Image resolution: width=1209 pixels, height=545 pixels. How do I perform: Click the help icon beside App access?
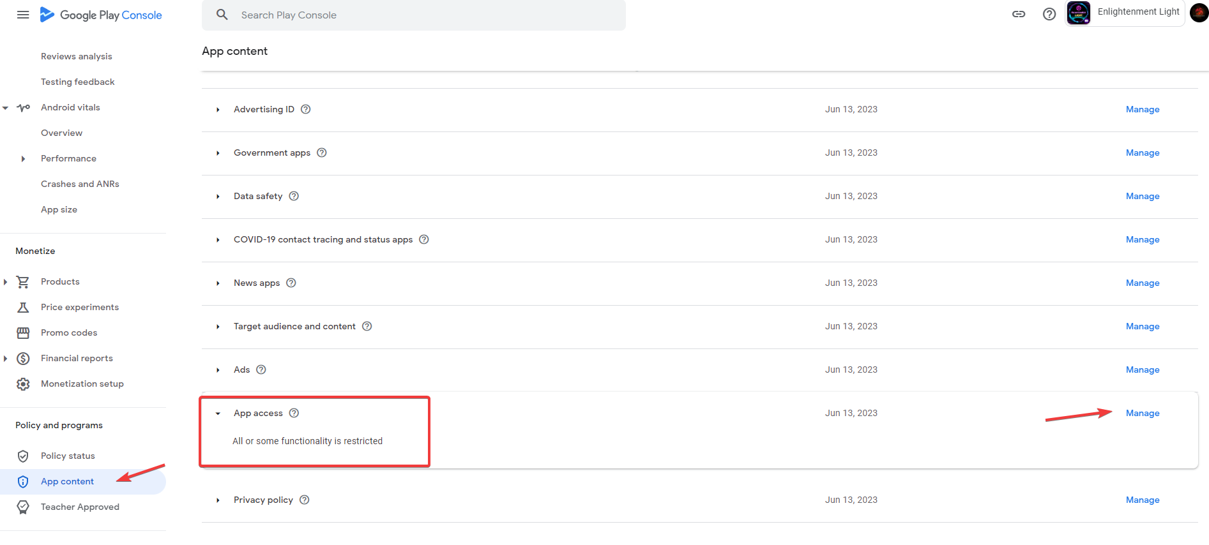point(294,413)
